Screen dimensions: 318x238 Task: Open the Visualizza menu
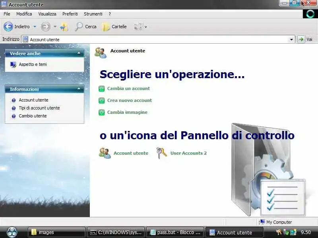coord(47,14)
